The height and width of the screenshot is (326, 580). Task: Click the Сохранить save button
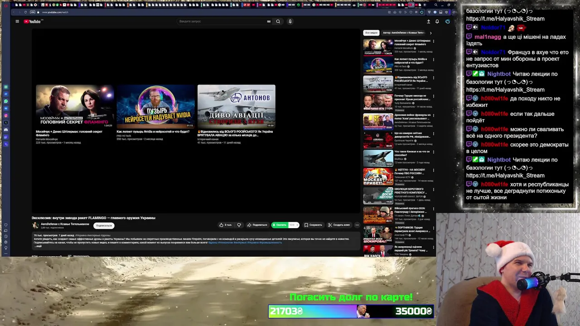tap(313, 225)
